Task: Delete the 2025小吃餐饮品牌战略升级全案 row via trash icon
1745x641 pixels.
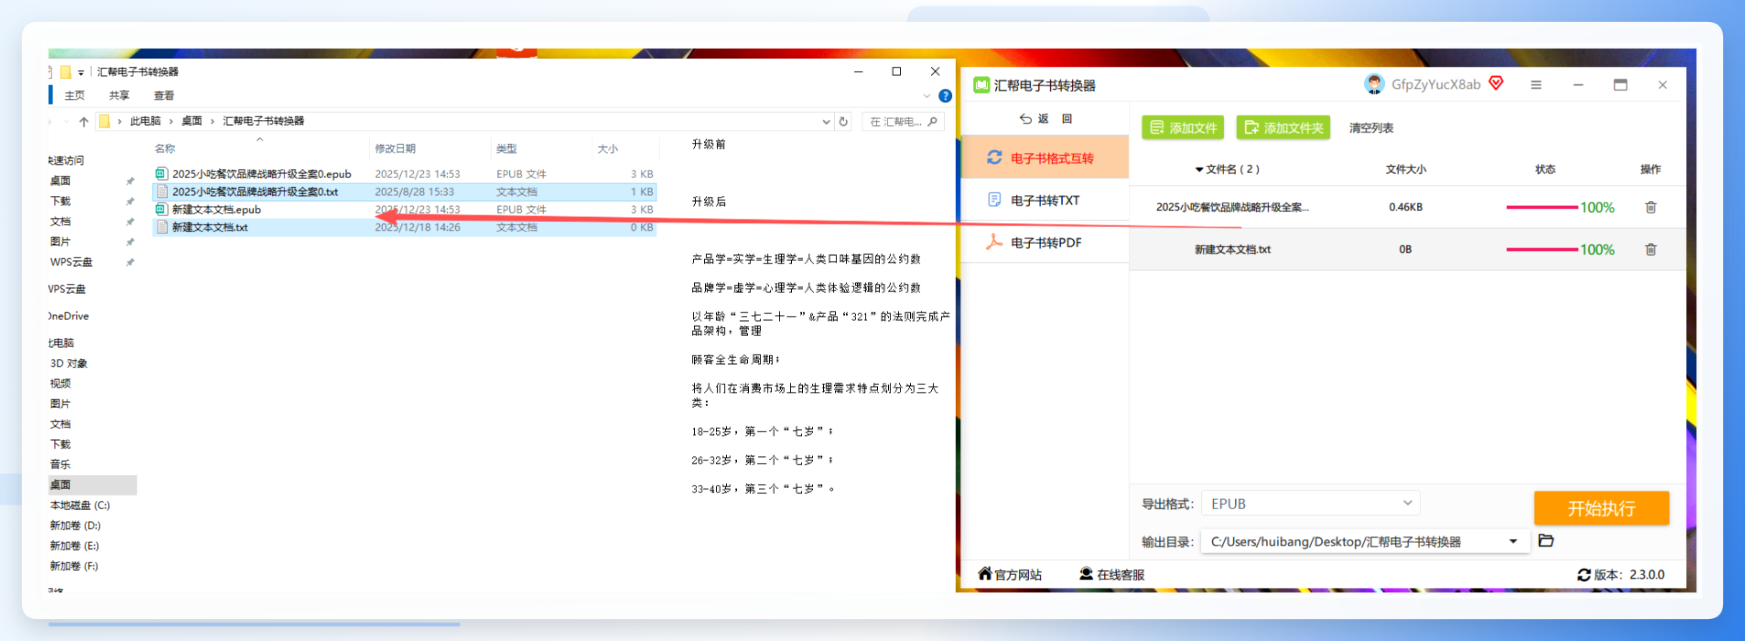Action: [x=1651, y=207]
